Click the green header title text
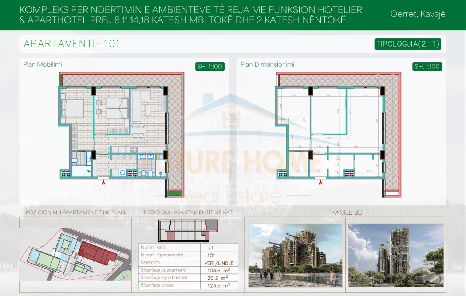This screenshot has height=296, width=466. coord(191,15)
